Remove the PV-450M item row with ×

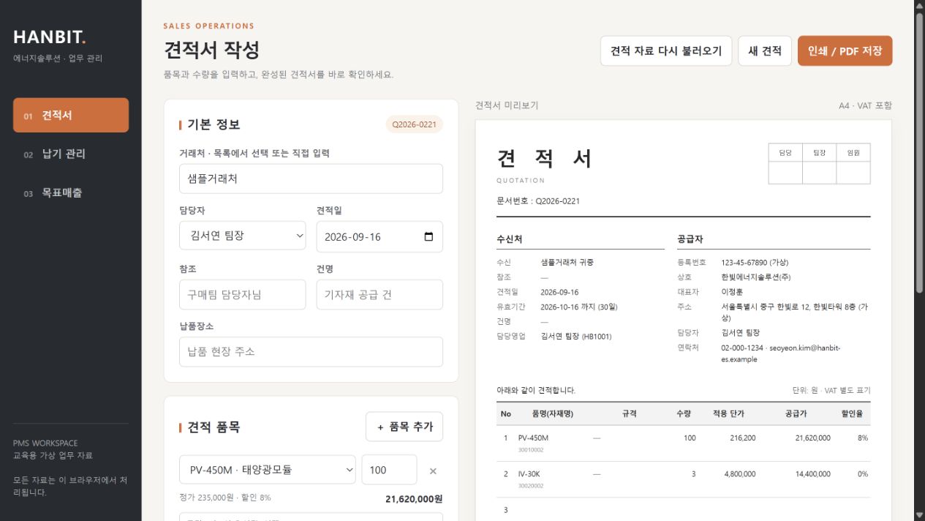point(433,471)
